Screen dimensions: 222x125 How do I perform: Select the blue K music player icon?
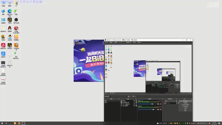pos(3,54)
